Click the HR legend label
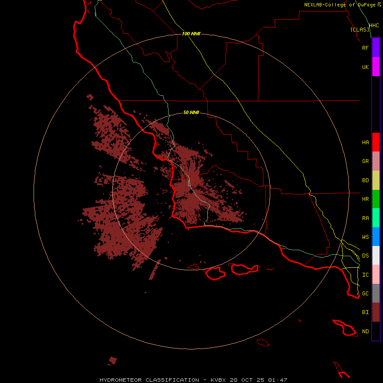Viewport: 383px width, 383px height. coord(365,199)
